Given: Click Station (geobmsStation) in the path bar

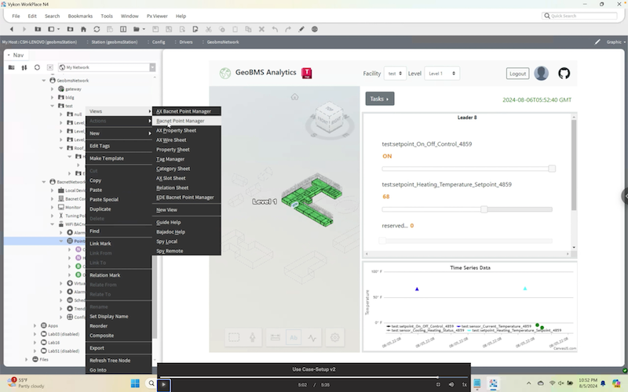Looking at the screenshot, I should click(114, 42).
